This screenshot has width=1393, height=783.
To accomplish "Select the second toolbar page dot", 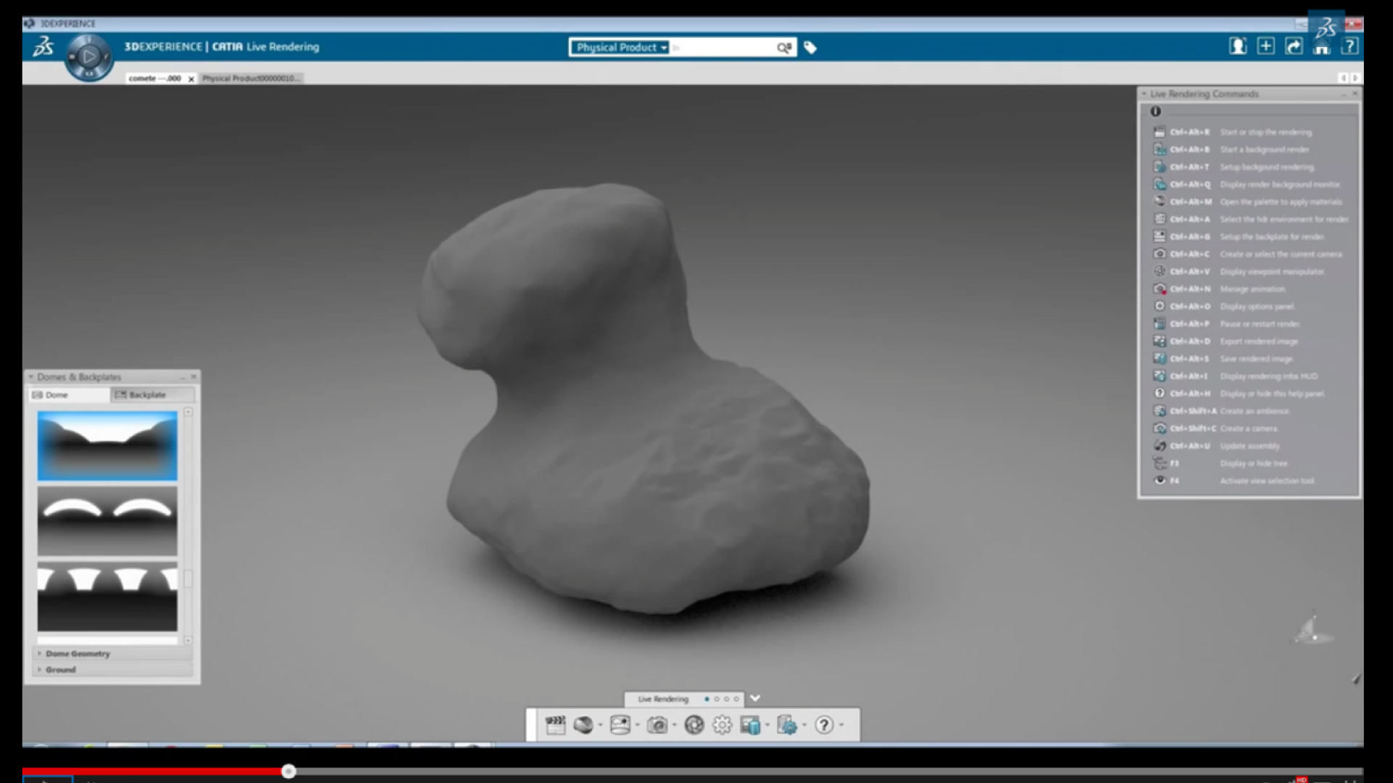I will point(717,699).
